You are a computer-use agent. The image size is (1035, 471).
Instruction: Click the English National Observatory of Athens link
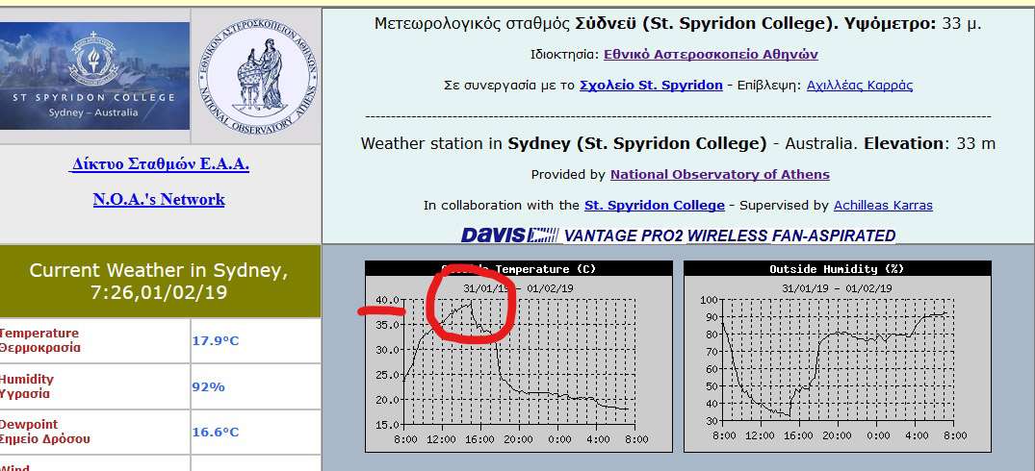pyautogui.click(x=719, y=175)
